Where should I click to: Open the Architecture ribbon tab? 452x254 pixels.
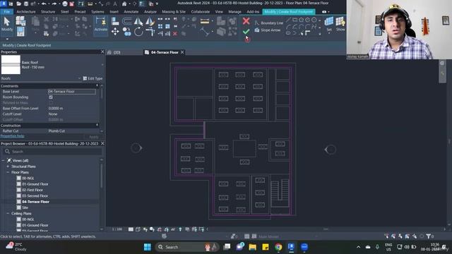point(26,12)
